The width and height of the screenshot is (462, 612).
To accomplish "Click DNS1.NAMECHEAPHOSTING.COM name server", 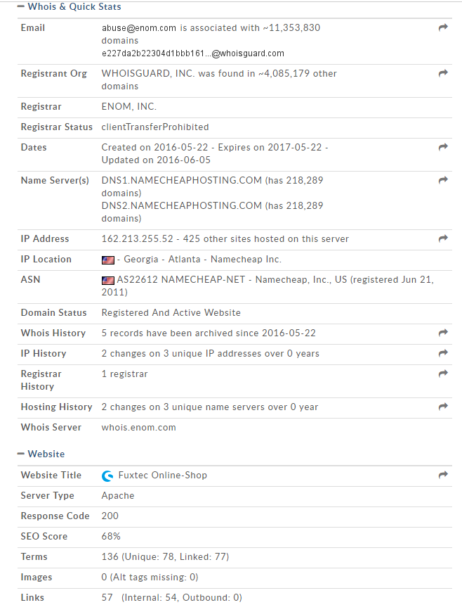I will tap(182, 180).
